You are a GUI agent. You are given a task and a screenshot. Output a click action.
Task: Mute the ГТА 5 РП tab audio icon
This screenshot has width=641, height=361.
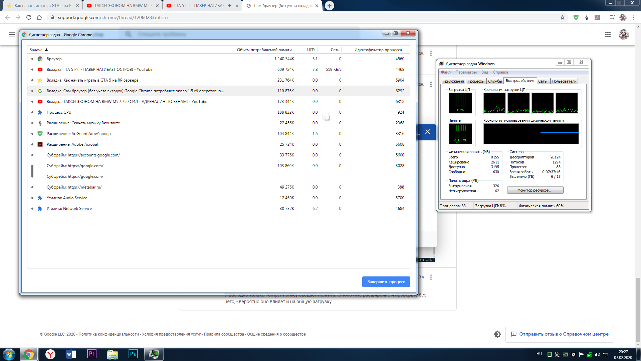pos(230,6)
